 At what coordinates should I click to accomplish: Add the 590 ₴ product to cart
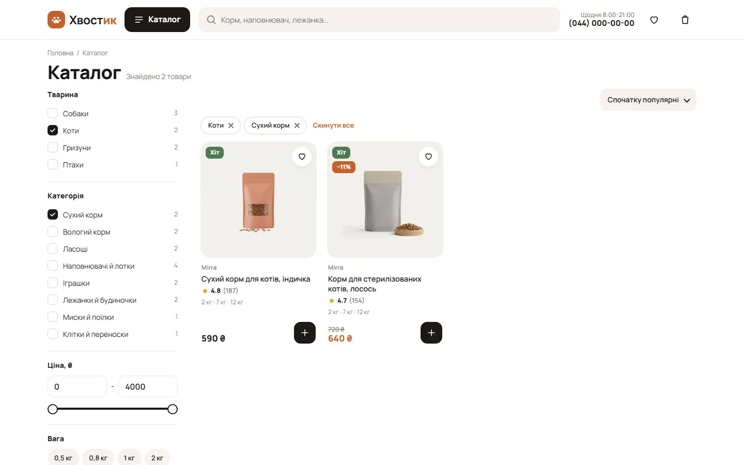(x=305, y=333)
